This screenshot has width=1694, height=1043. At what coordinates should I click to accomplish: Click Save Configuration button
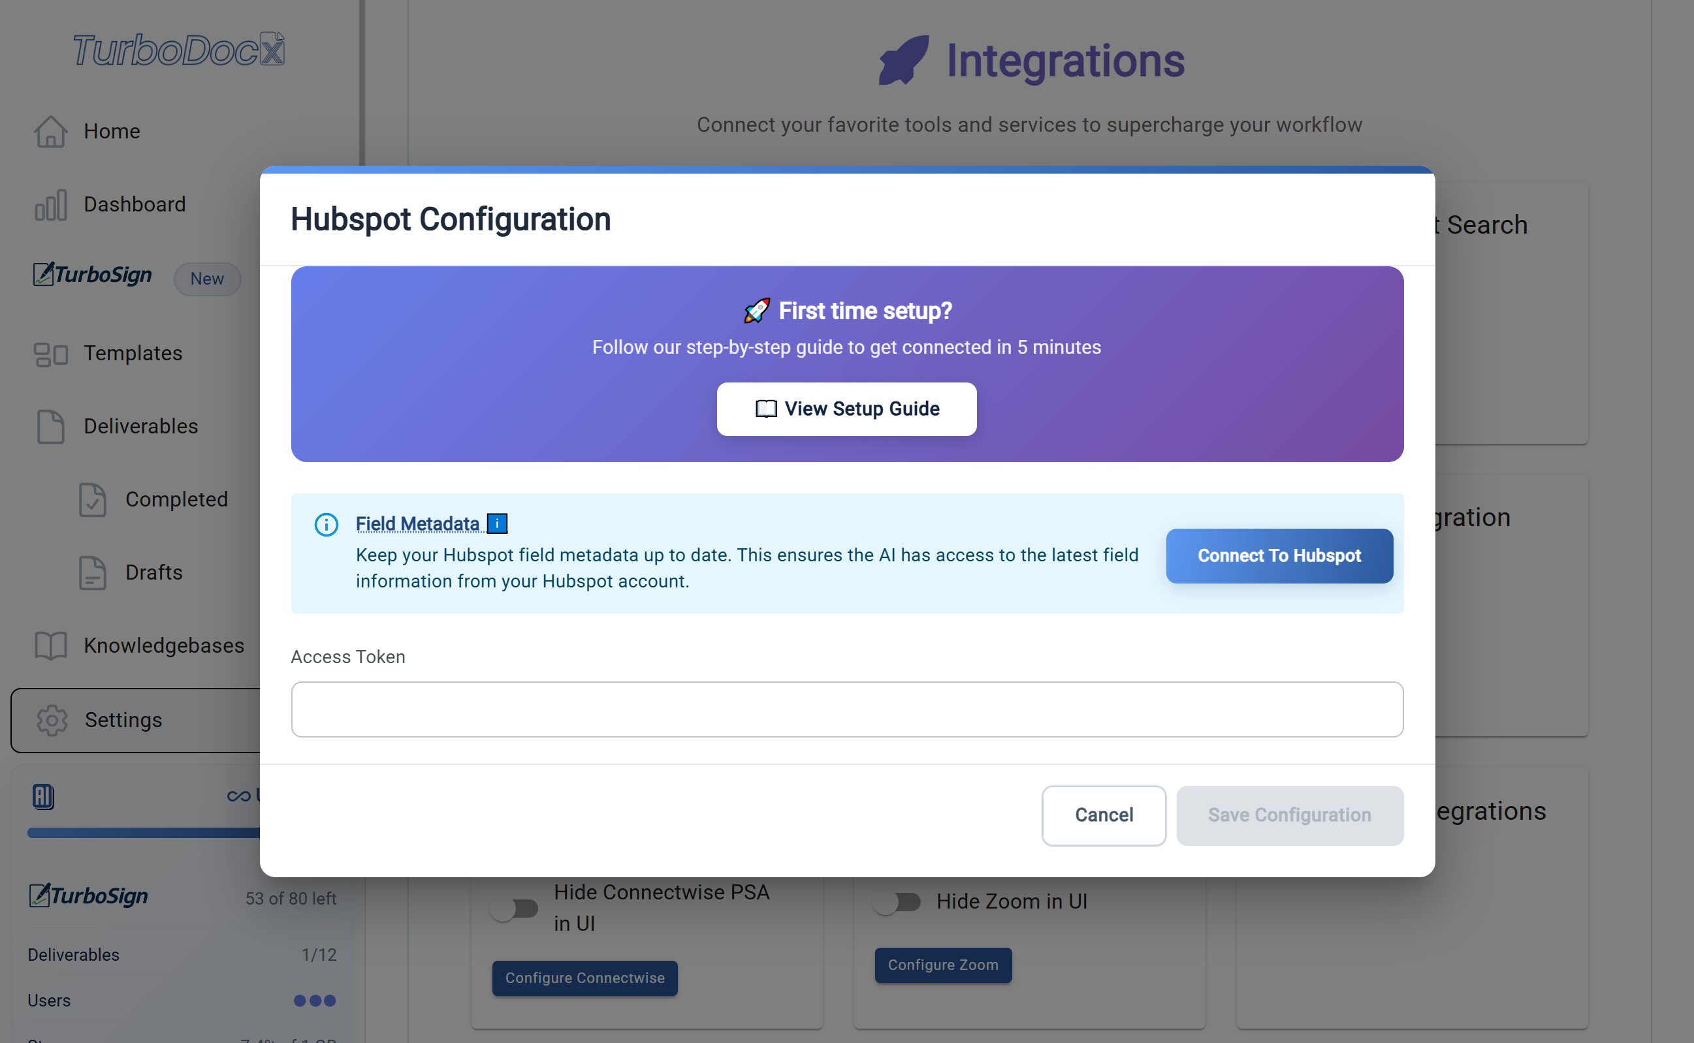(1290, 815)
